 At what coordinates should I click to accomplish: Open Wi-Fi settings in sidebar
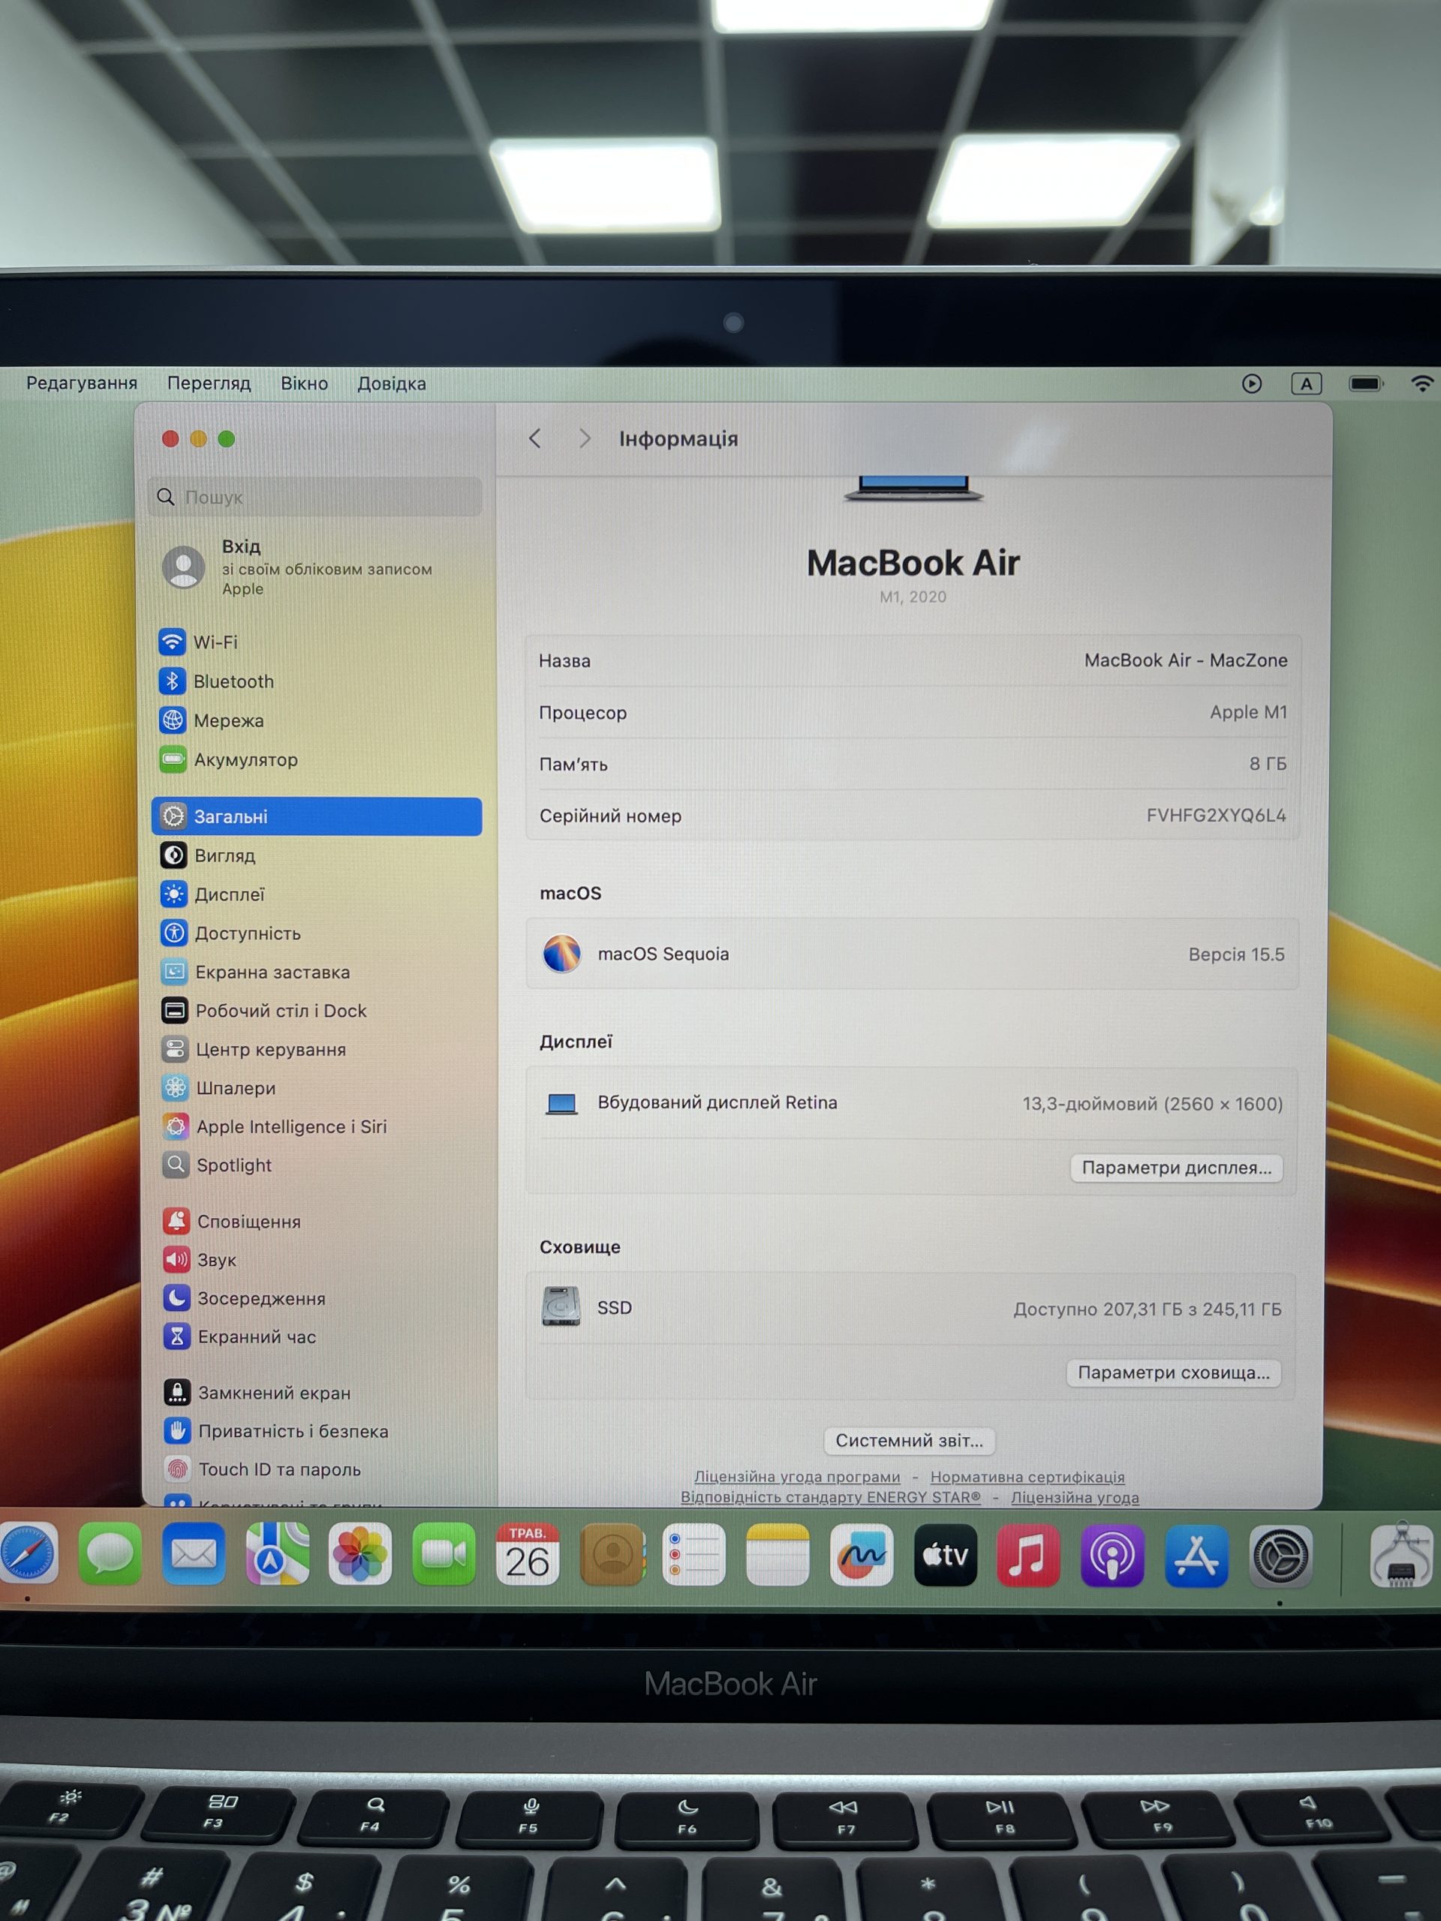198,642
